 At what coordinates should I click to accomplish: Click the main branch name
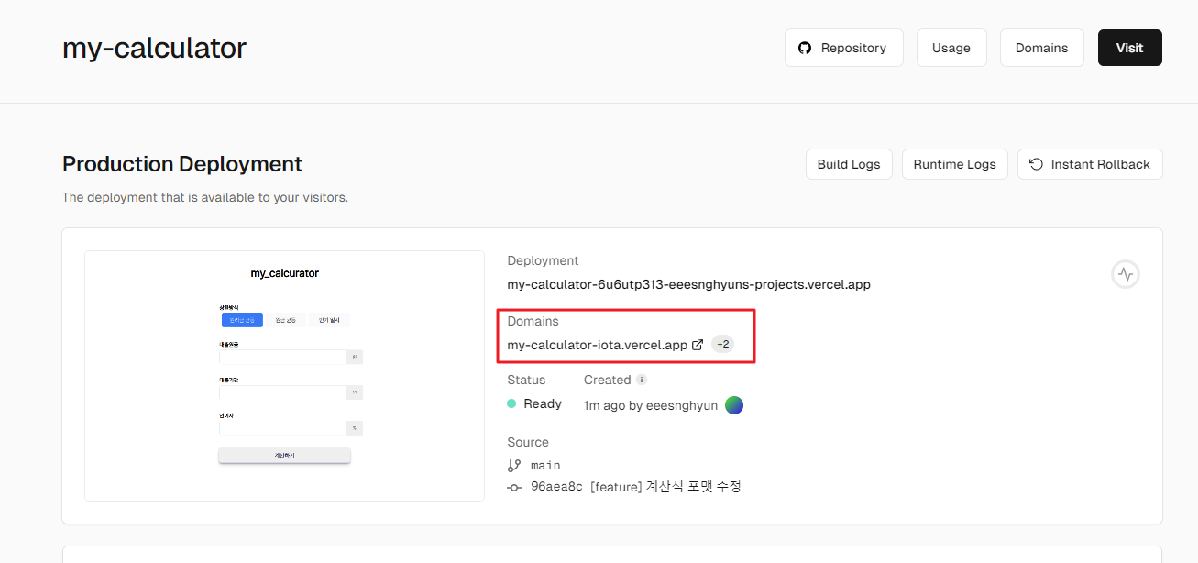click(545, 466)
